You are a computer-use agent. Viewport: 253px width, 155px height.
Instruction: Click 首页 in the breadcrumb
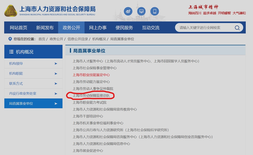(42, 39)
